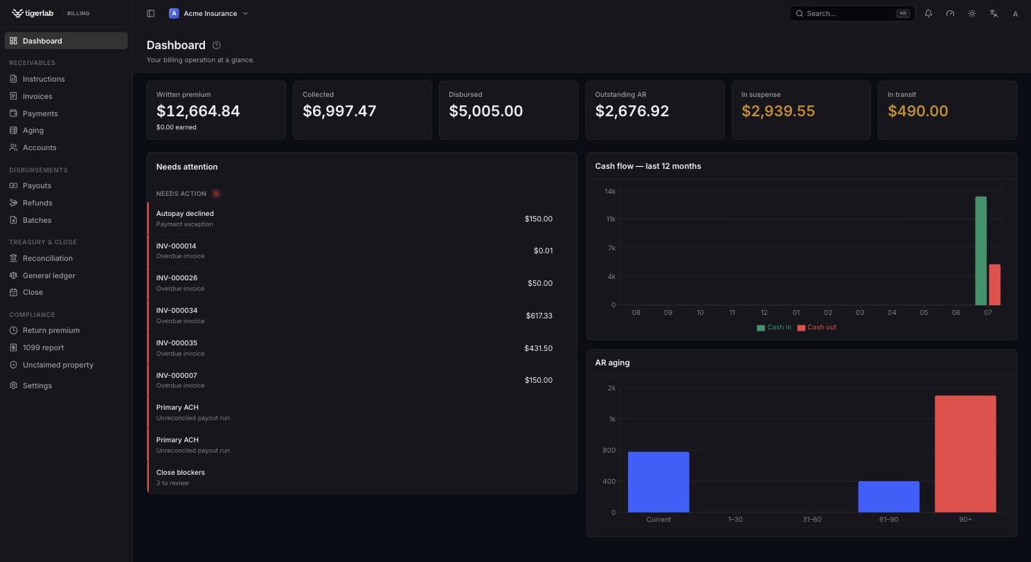
Task: Open the Close blockers review row
Action: coord(362,478)
